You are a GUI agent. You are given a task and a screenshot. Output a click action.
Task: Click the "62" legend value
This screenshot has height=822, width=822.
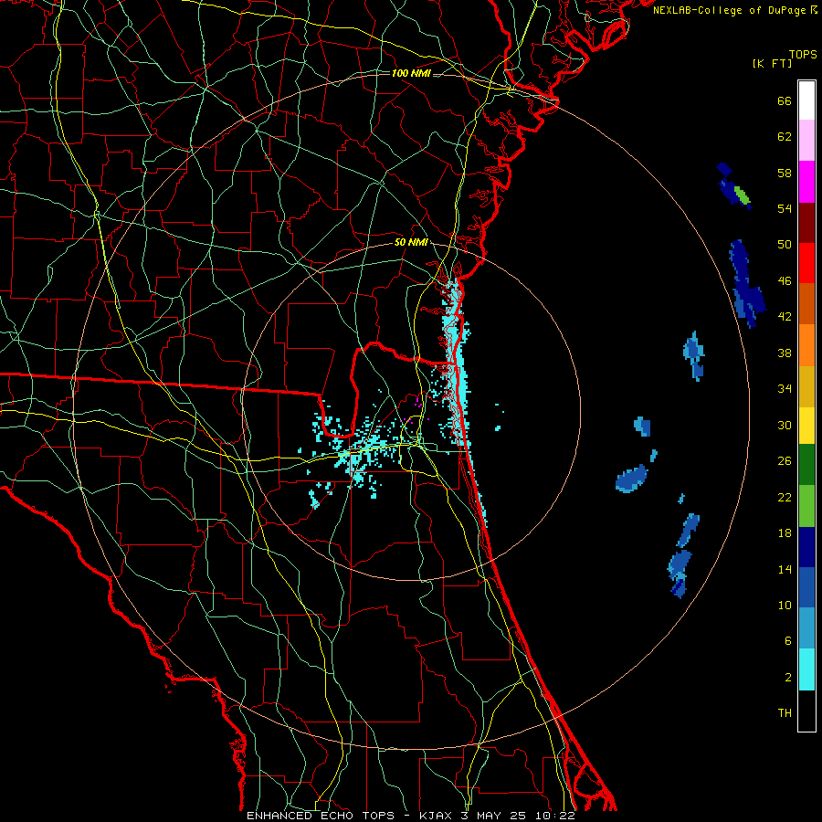785,137
